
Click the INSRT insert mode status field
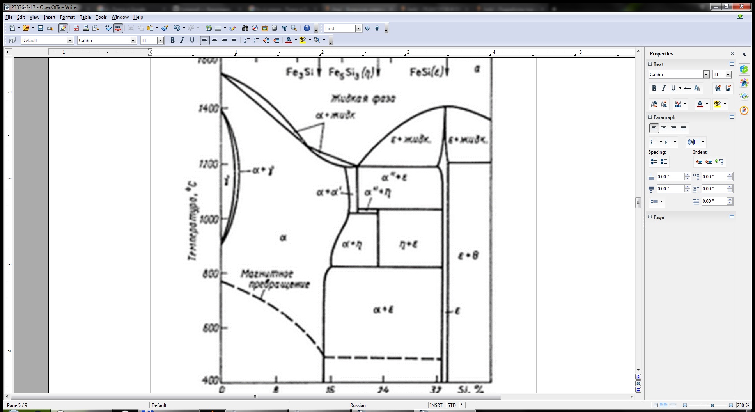pyautogui.click(x=436, y=405)
